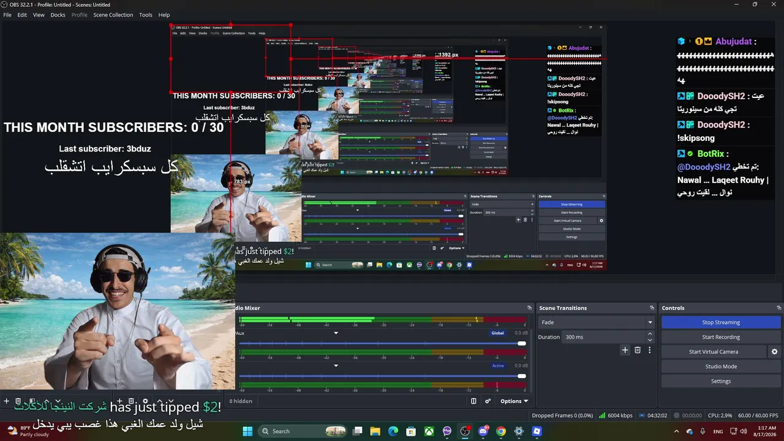Viewport: 784px width, 441px height.
Task: Click the microphone tray icon
Action: (703, 431)
